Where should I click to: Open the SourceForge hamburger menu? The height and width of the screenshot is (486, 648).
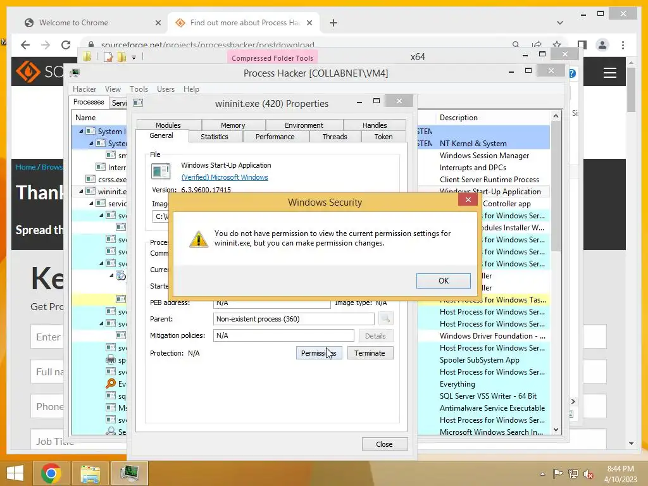610,73
